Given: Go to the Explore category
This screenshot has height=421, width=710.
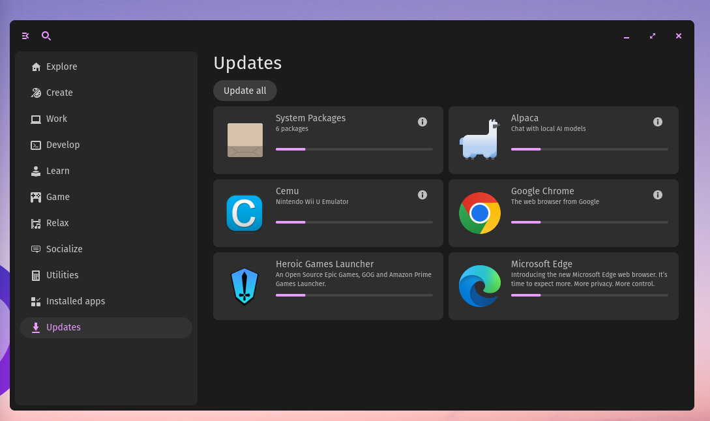Looking at the screenshot, I should click(106, 67).
